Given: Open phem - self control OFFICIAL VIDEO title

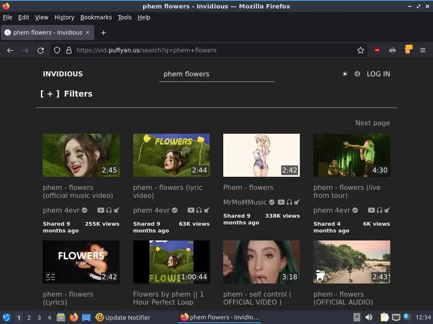Looking at the screenshot, I should pyautogui.click(x=258, y=298).
